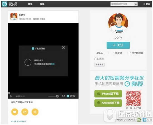The width and height of the screenshot is (153, 125).
Task: Click the 分享名片 button
Action: [x=99, y=64]
